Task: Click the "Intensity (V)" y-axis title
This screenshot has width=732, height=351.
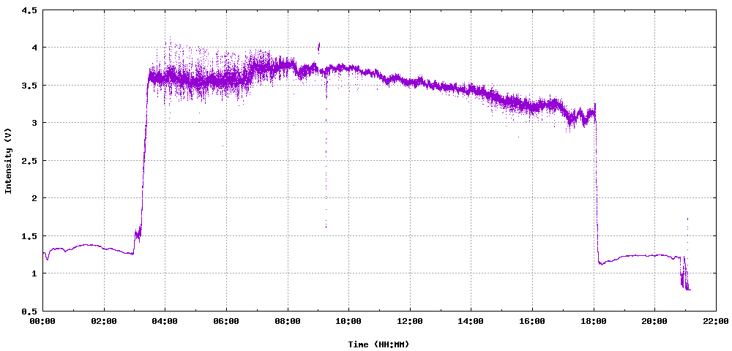Action: (9, 160)
